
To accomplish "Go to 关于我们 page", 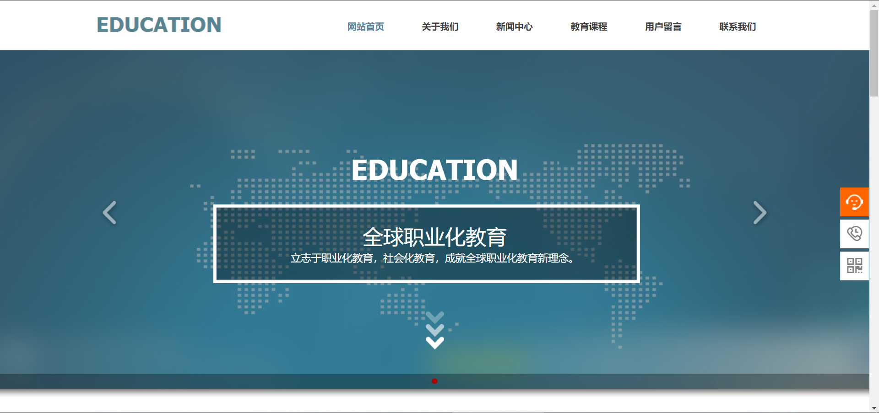I will pyautogui.click(x=439, y=27).
